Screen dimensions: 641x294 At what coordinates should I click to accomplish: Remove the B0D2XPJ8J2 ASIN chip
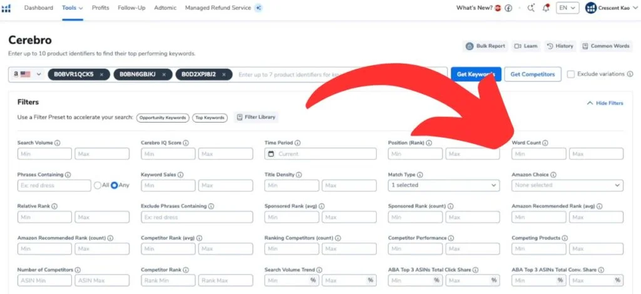(223, 74)
